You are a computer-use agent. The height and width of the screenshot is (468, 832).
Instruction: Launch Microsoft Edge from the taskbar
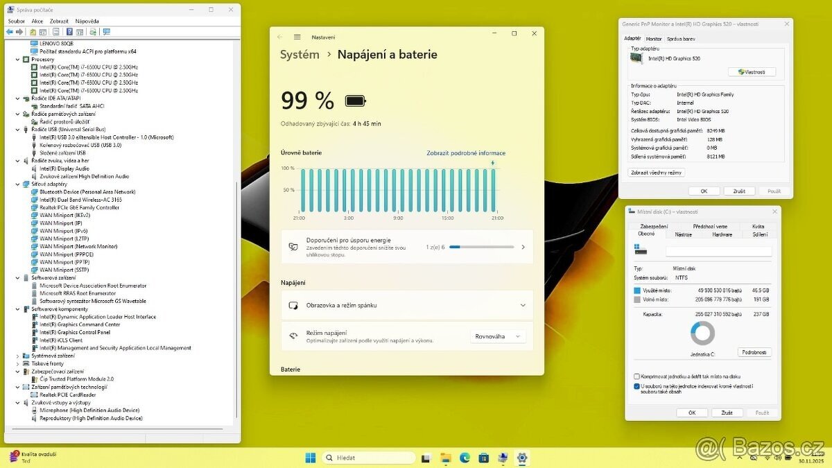[465, 458]
